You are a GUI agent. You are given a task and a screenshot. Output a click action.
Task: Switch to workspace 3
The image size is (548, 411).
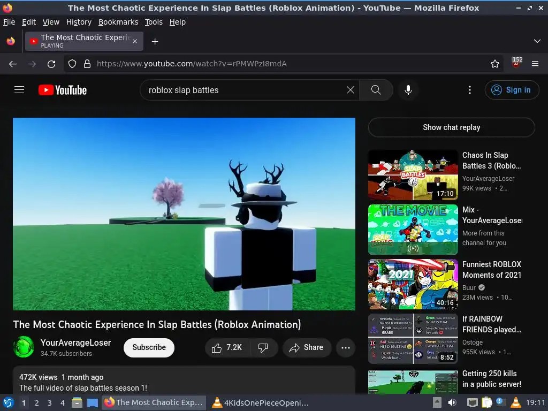49,403
